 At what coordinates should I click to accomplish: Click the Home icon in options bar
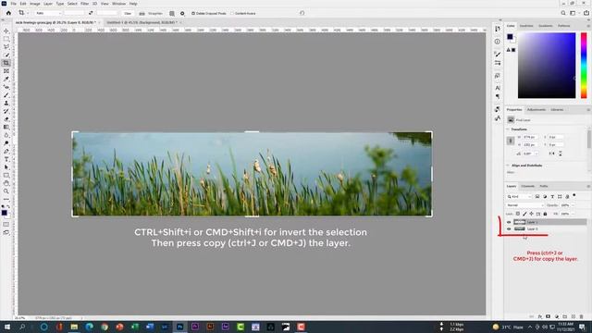tap(8, 13)
